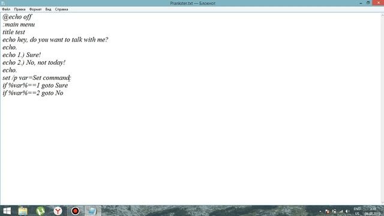
Task: Click the Notepad icon in the title bar
Action: point(2,3)
